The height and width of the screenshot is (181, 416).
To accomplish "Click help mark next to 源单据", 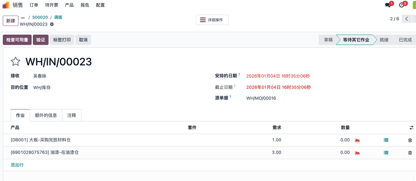I will point(230,97).
